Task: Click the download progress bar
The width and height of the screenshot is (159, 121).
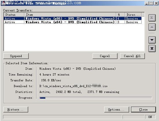Action: point(96,98)
